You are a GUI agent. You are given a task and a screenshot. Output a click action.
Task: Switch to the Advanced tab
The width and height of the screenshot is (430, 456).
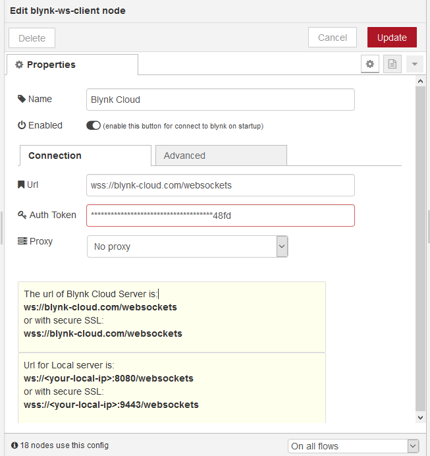click(221, 156)
